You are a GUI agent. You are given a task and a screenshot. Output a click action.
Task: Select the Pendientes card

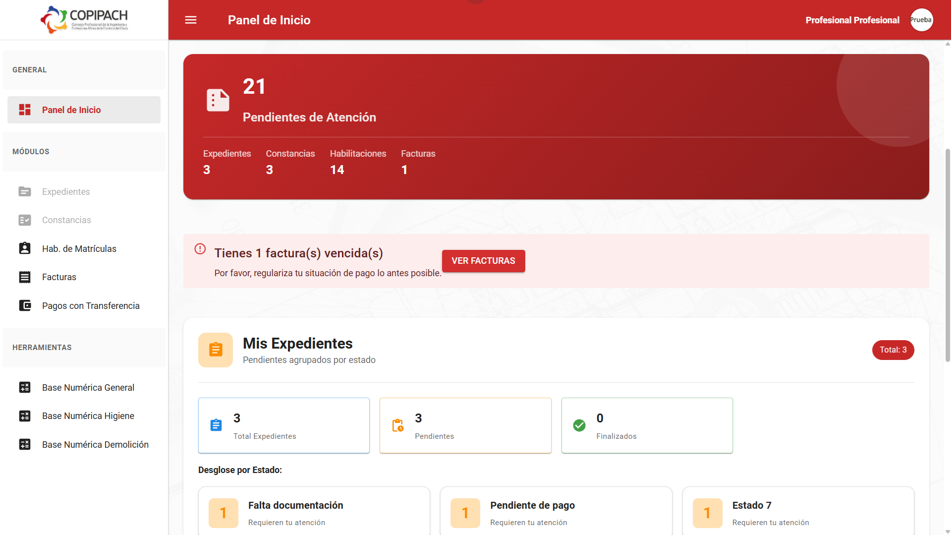[x=465, y=425]
